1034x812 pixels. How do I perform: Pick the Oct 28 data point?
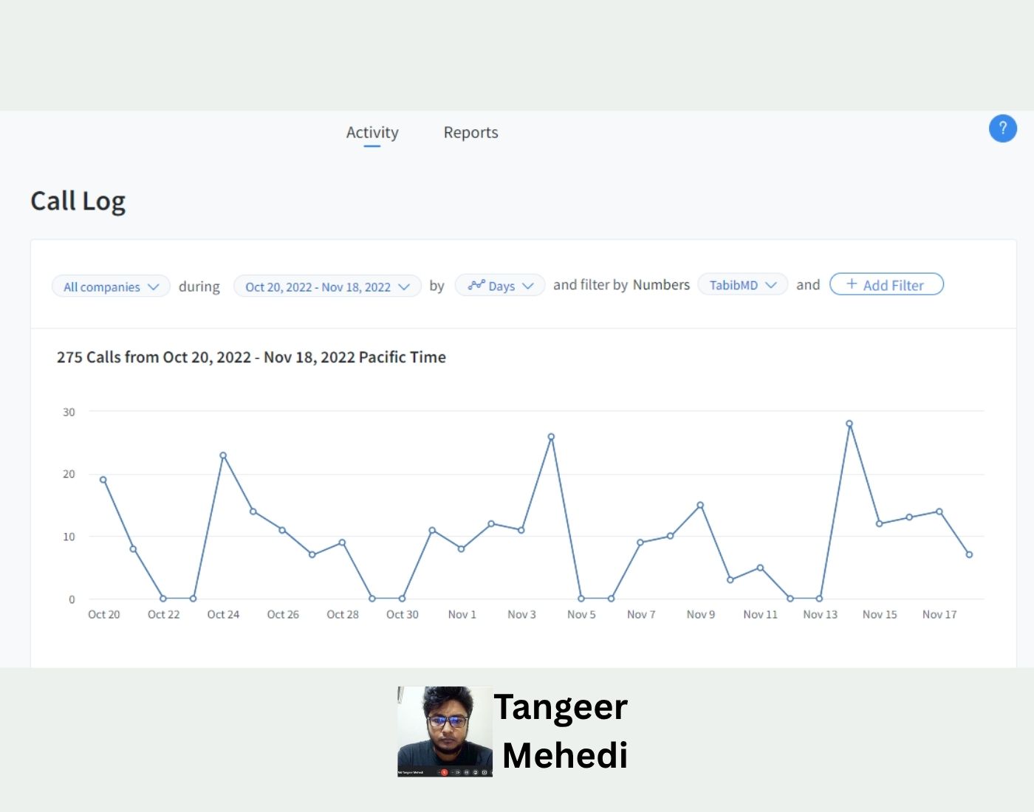(342, 543)
